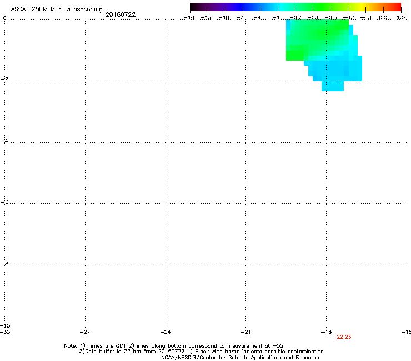
Task: Click the note line about 'Times are GMT'
Action: pos(174,346)
